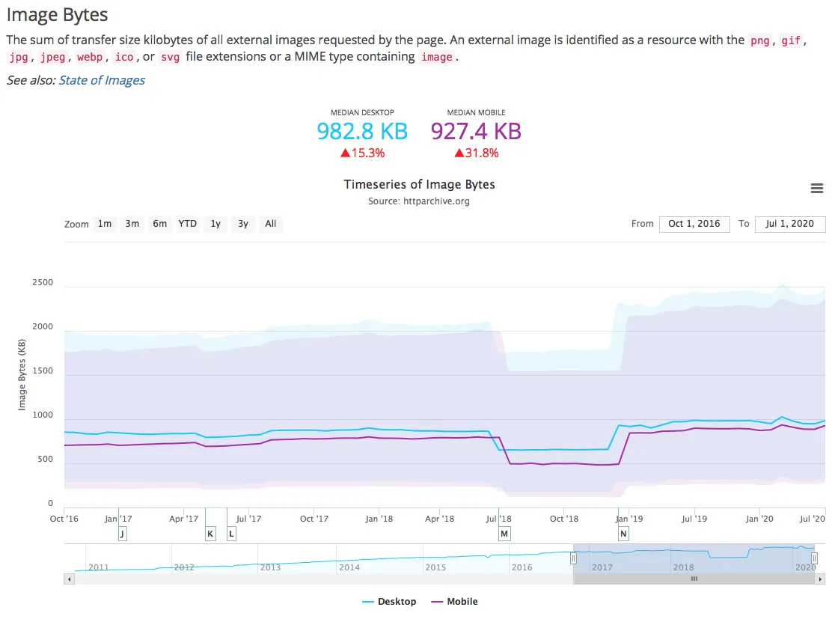Click the scrollbar right arrow button

(820, 579)
